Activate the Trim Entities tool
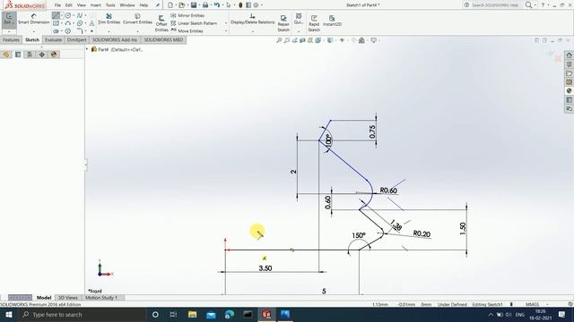The image size is (574, 322). (109, 19)
